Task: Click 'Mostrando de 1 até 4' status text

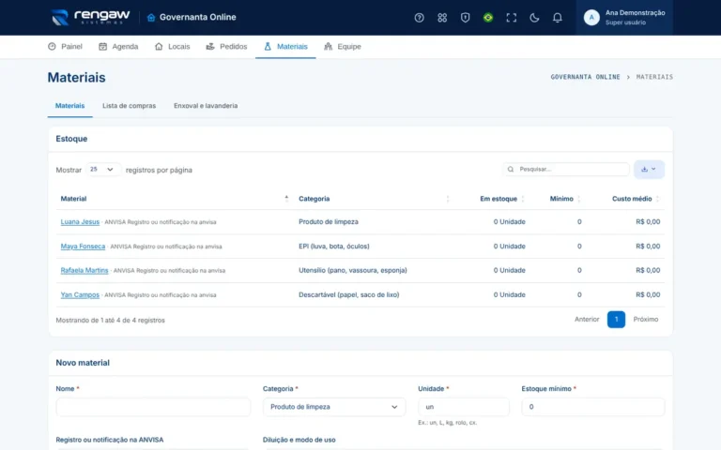Action: 111,320
